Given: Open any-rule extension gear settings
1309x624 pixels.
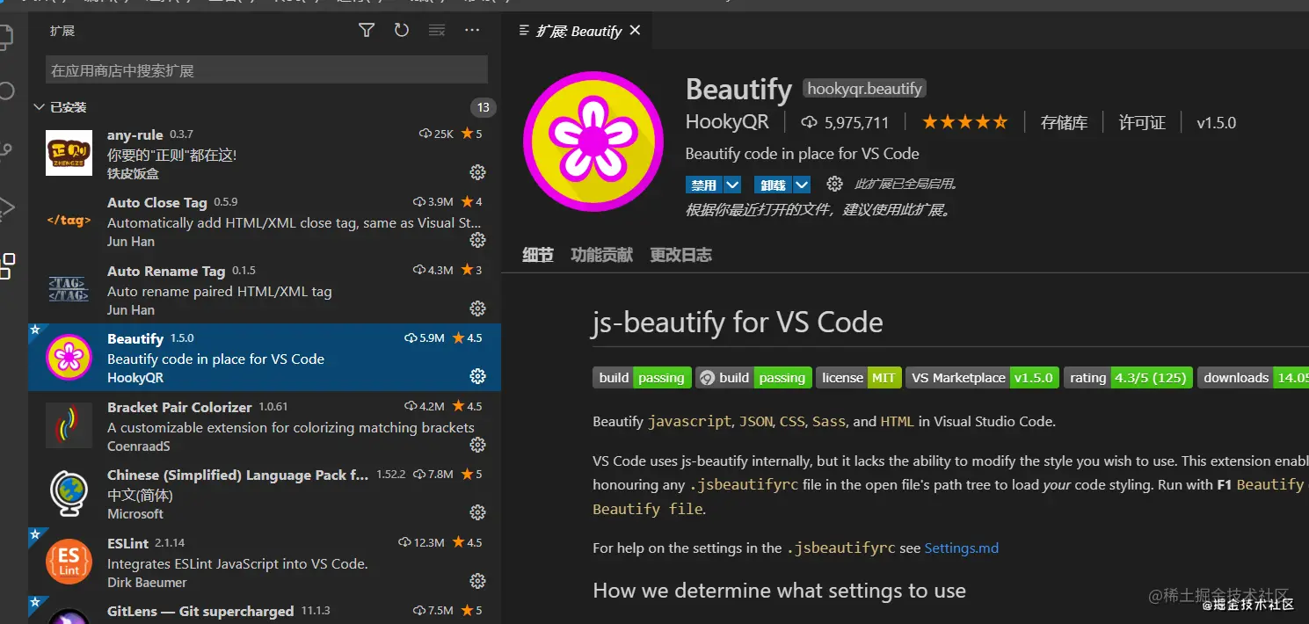Looking at the screenshot, I should coord(477,171).
